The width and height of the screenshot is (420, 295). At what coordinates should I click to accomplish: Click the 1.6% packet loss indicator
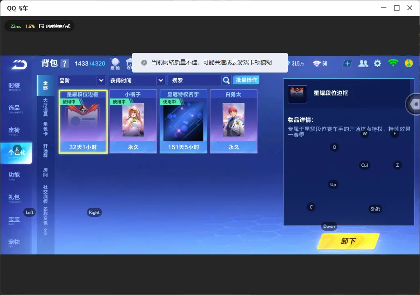point(30,26)
